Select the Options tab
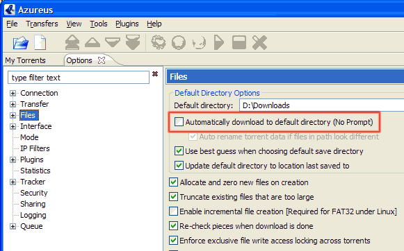 pos(79,60)
